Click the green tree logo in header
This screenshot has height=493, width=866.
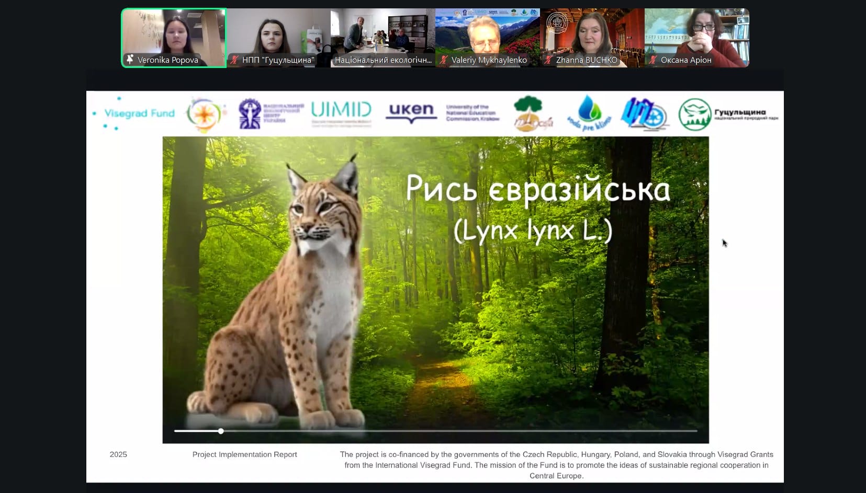tap(532, 112)
